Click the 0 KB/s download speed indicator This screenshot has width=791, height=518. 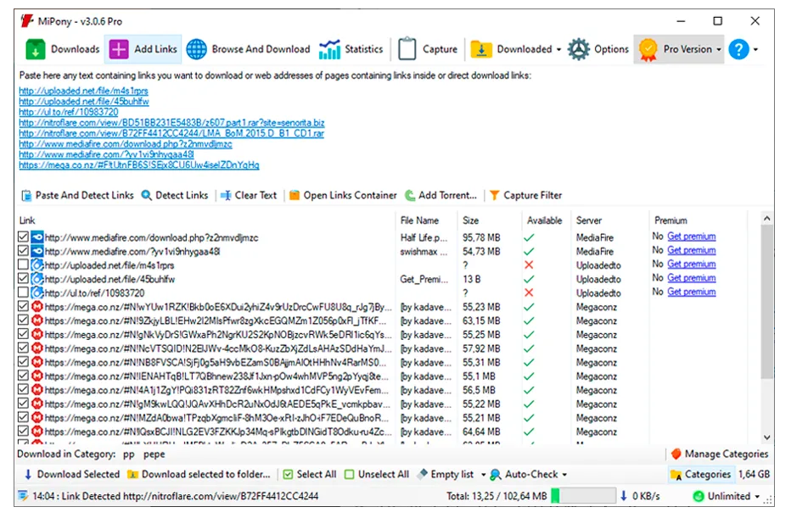[x=640, y=496]
